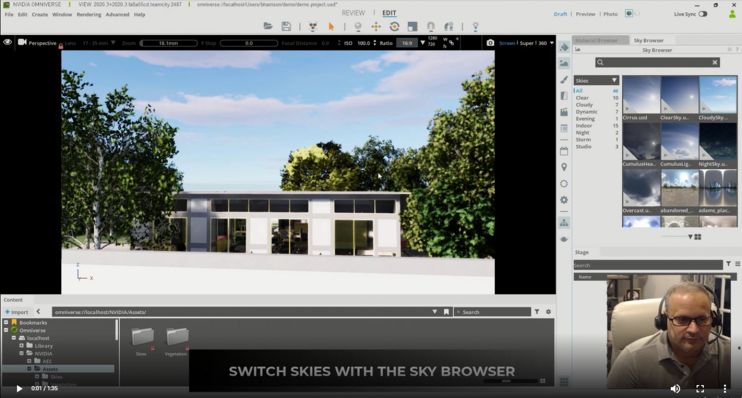Click the map pin location sidebar icon
742x398 pixels.
point(564,167)
